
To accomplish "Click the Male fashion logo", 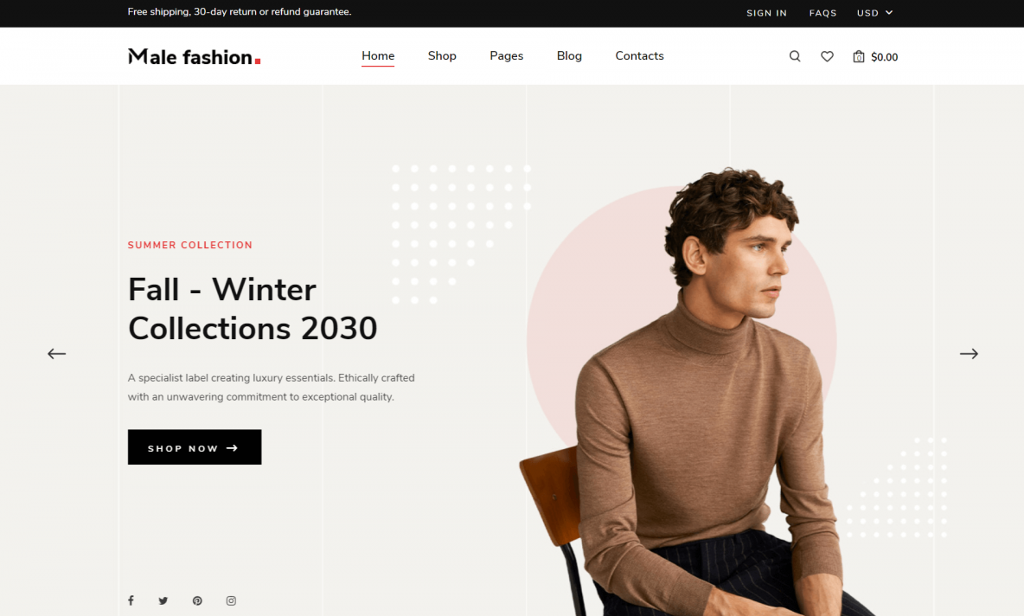I will [194, 57].
